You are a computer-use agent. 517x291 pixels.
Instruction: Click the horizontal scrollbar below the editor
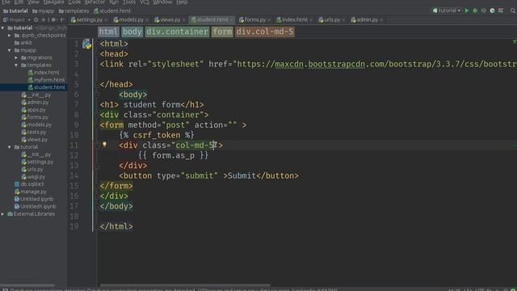(185, 285)
